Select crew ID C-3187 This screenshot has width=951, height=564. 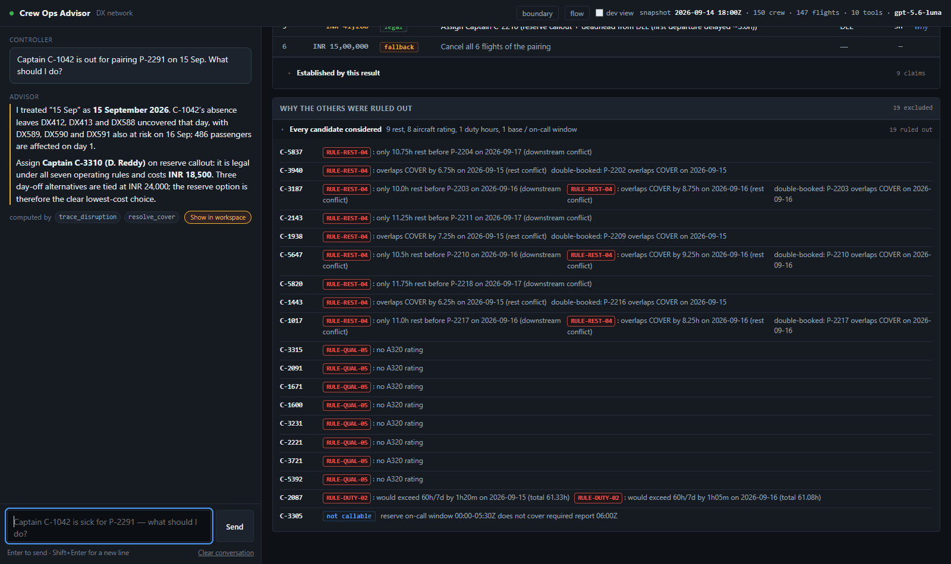click(291, 189)
